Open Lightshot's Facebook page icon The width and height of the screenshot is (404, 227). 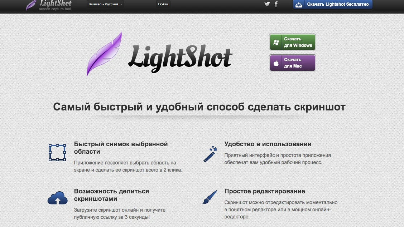tap(276, 4)
